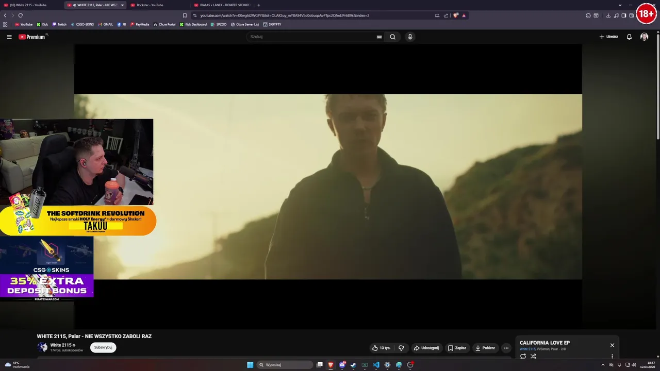Open the White 2115 channel avatar
This screenshot has height=371, width=660.
[x=42, y=347]
